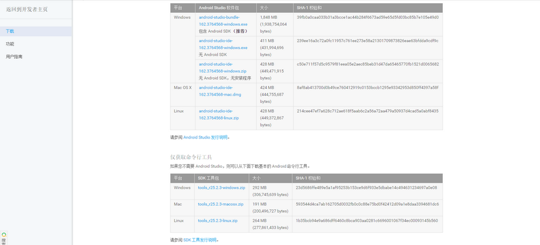Select the 功能 sidebar item
This screenshot has width=540, height=245.
(10, 44)
